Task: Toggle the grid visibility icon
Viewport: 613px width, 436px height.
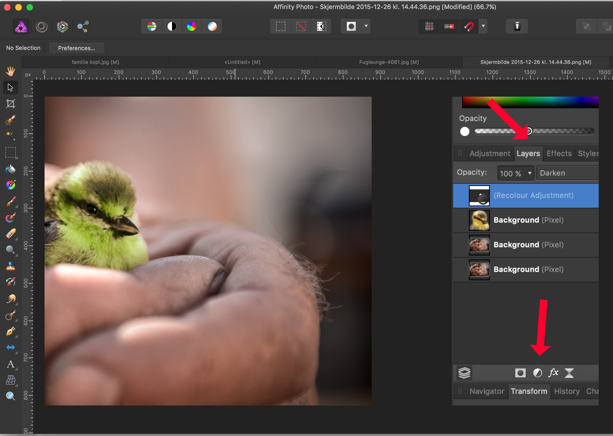Action: [429, 26]
